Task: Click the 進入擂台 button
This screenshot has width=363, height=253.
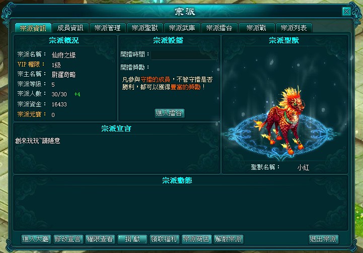Action: (x=170, y=113)
